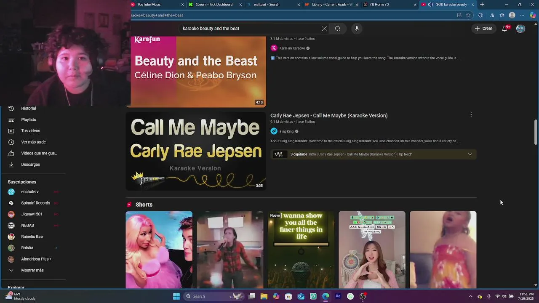Click KaraFun Karaoke channel avatar
The width and height of the screenshot is (539, 303).
[x=274, y=48]
